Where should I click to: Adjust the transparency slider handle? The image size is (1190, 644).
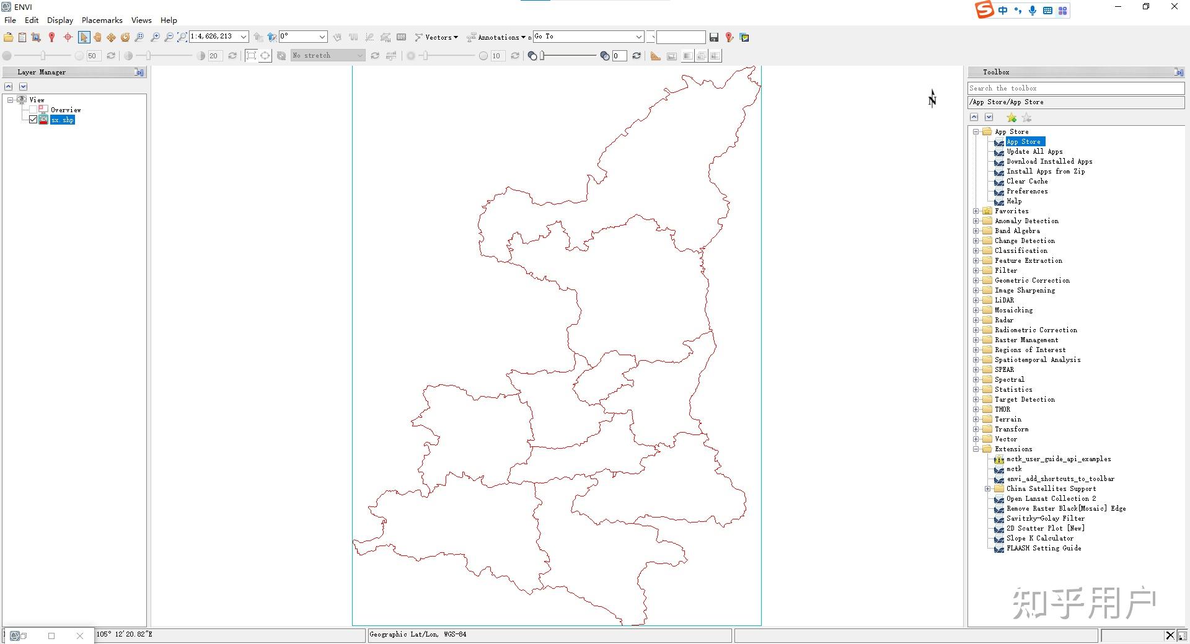point(542,56)
